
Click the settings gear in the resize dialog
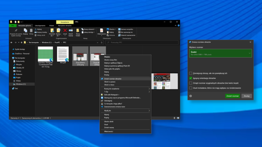(191, 96)
